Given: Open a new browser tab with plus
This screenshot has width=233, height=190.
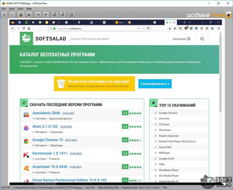Looking at the screenshot, I should click(x=185, y=22).
